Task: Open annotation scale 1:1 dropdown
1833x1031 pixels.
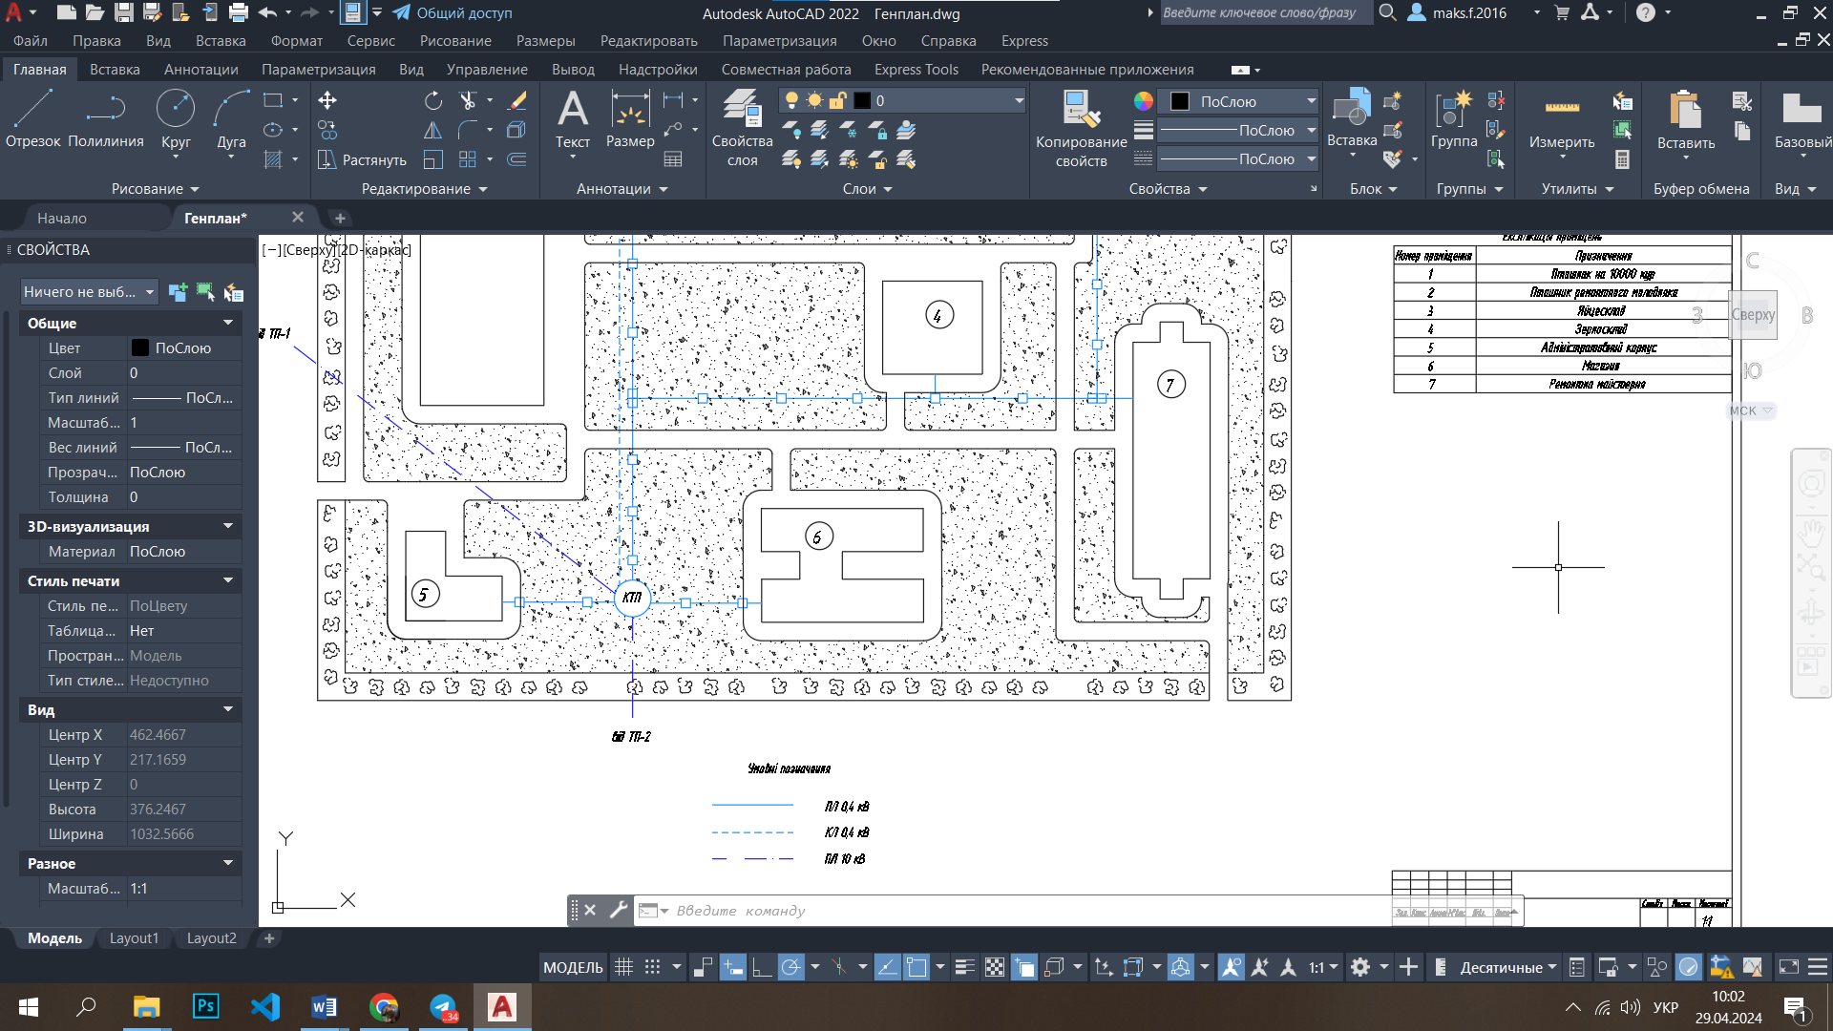Action: click(x=1323, y=967)
